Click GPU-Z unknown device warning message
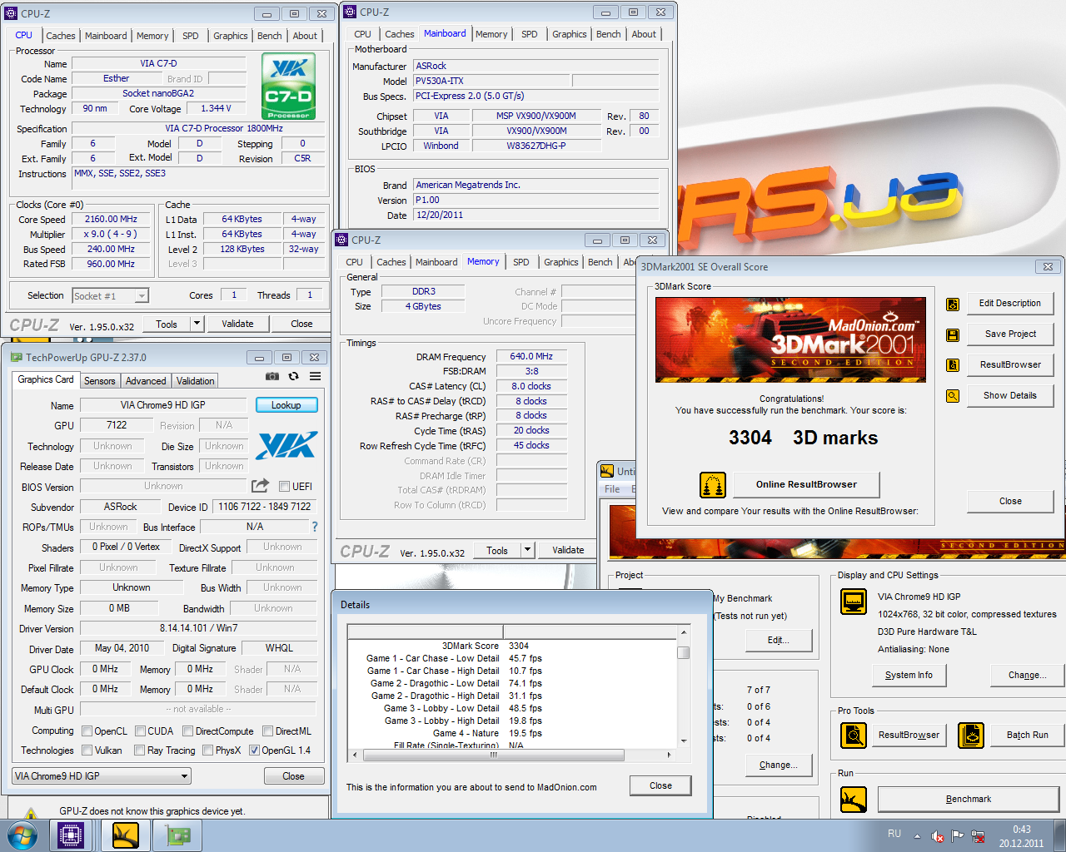Viewport: 1066px width, 852px height. pyautogui.click(x=152, y=811)
